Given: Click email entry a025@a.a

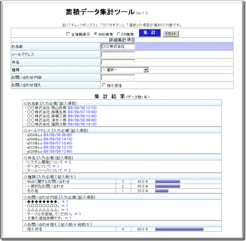Looking at the screenshot, I should (x=49, y=151).
